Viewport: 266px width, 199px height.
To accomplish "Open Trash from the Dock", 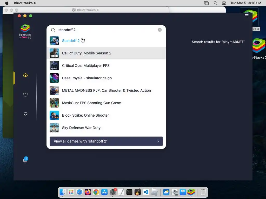I will coord(203,192).
